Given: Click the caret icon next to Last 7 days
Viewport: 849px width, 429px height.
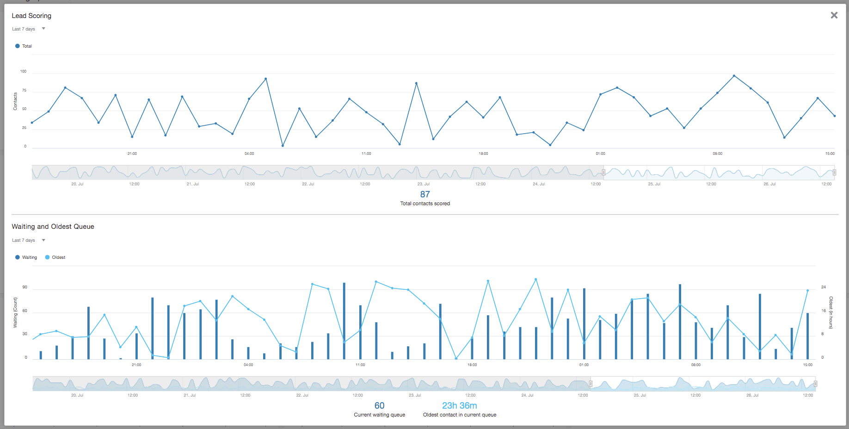Looking at the screenshot, I should pos(43,28).
